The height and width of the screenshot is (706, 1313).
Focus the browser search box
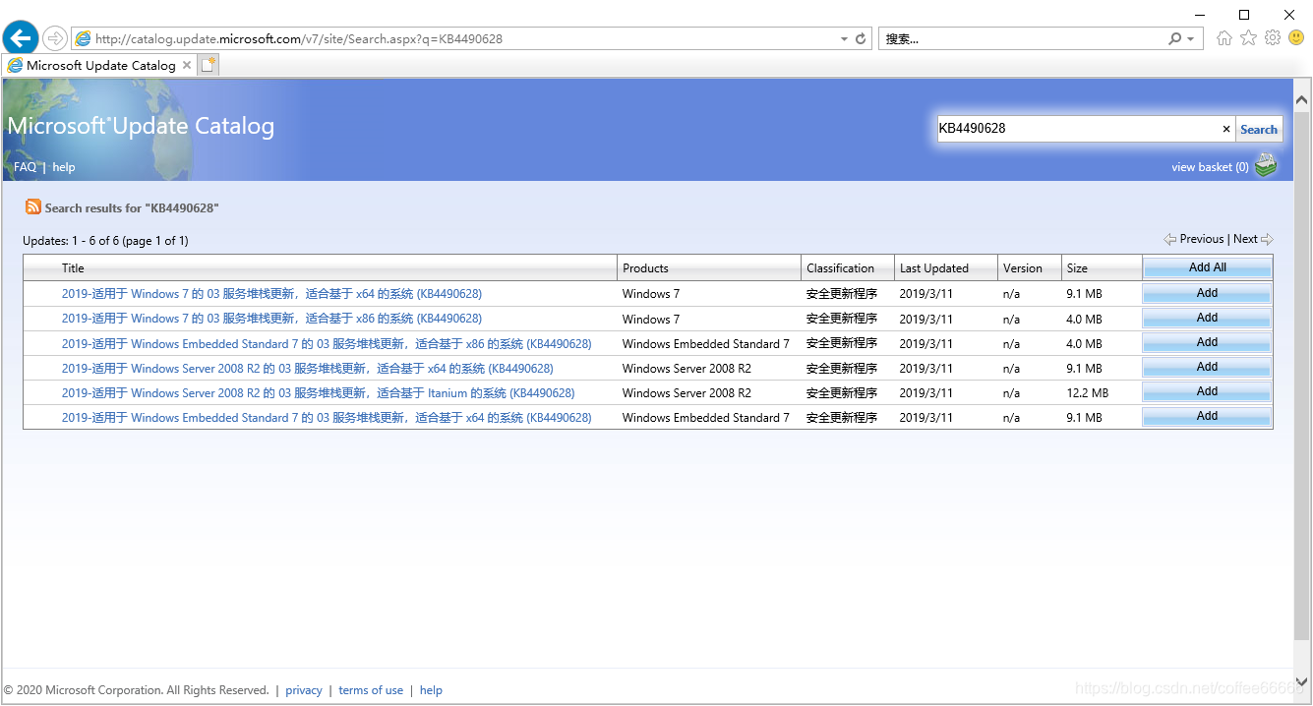tap(1023, 39)
